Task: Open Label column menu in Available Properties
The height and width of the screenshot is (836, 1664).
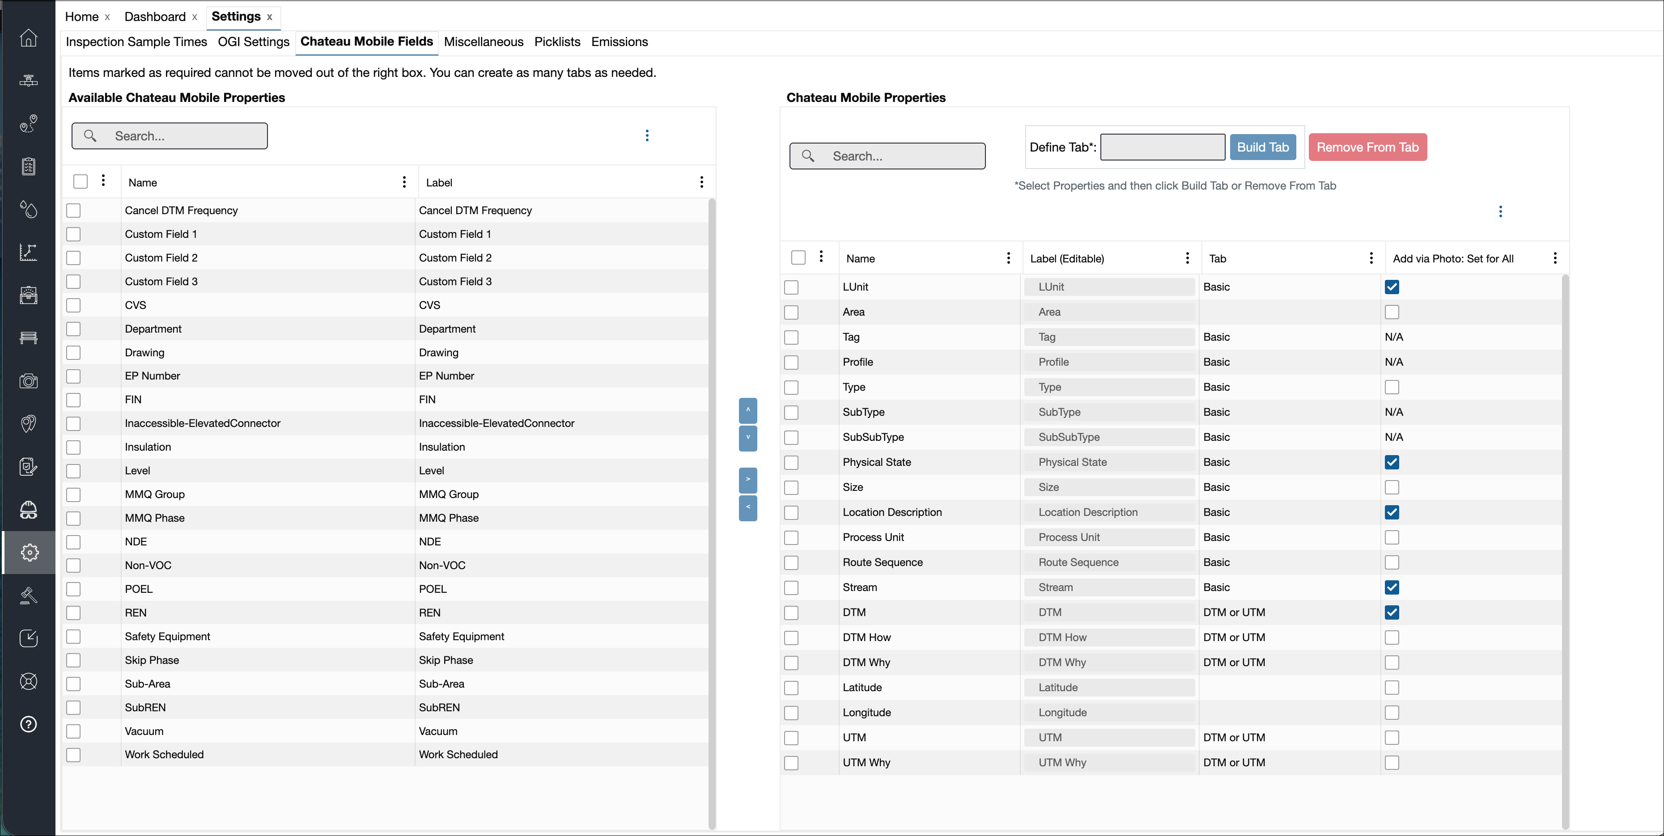Action: pos(701,182)
